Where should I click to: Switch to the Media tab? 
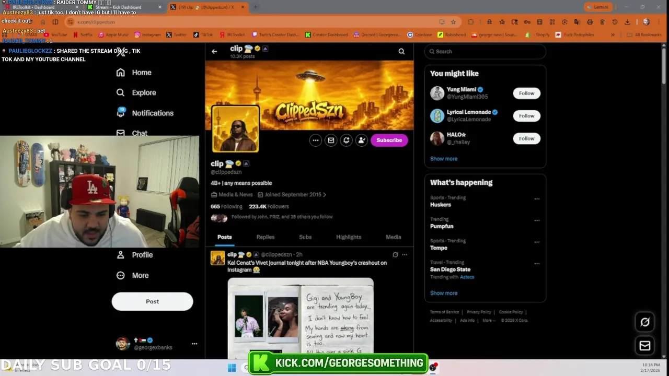[x=394, y=237]
